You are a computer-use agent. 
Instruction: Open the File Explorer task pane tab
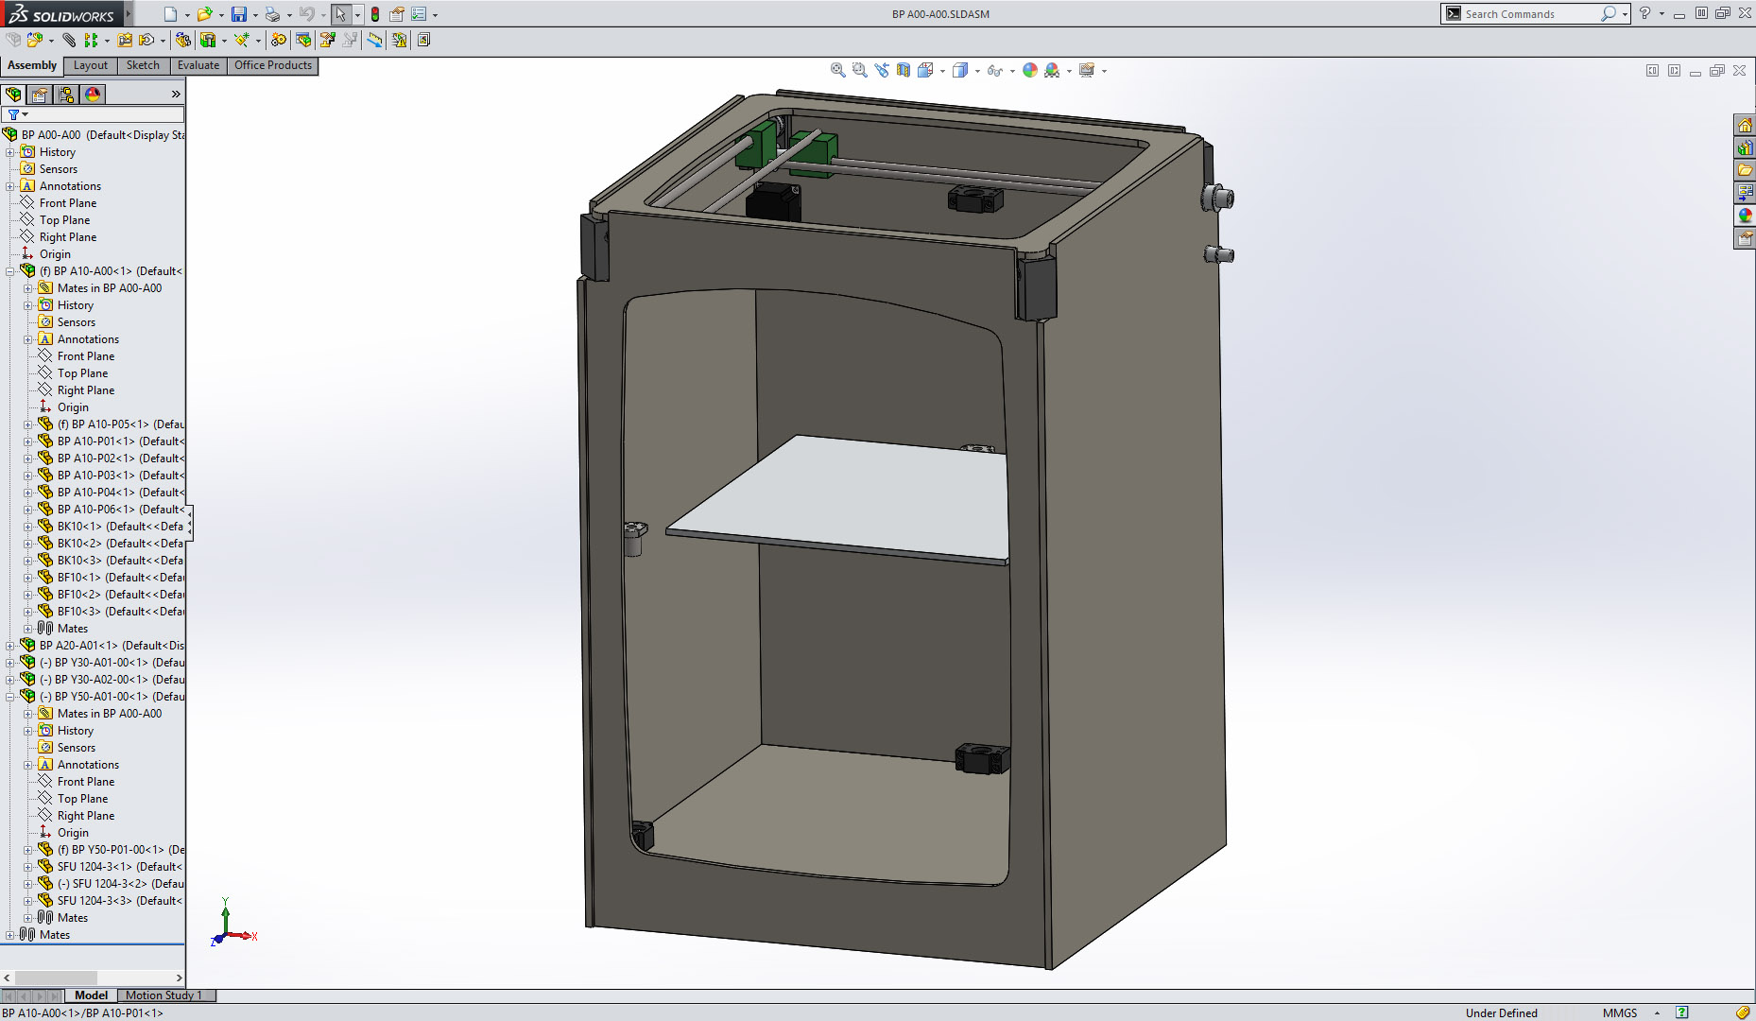1745,171
